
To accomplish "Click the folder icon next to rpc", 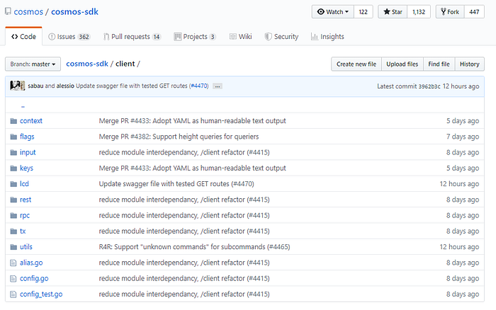I will pos(13,216).
